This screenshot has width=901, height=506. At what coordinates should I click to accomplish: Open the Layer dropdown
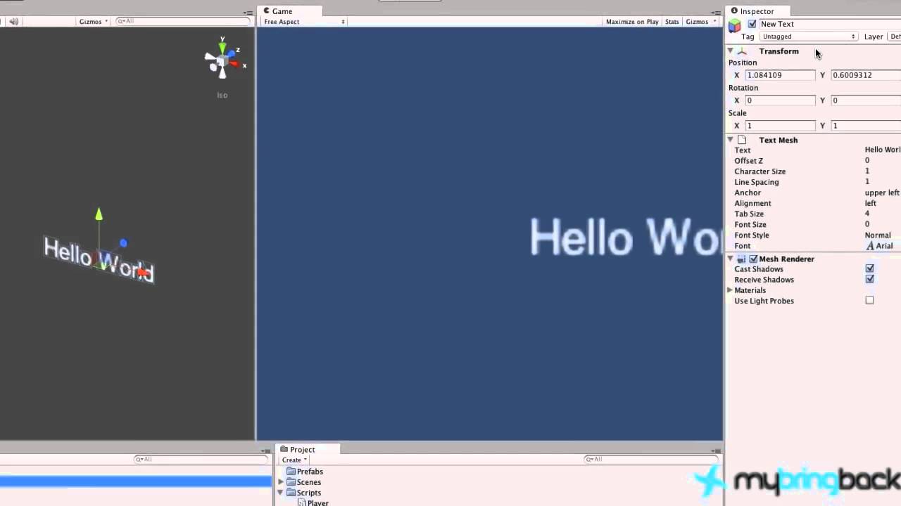(x=895, y=37)
